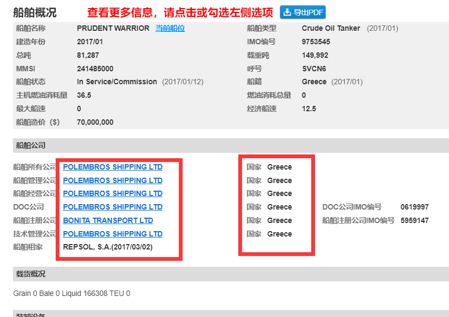Open POLEMBROS SHIPPING LTD as DOC公司
The height and width of the screenshot is (317, 449).
[x=112, y=207]
